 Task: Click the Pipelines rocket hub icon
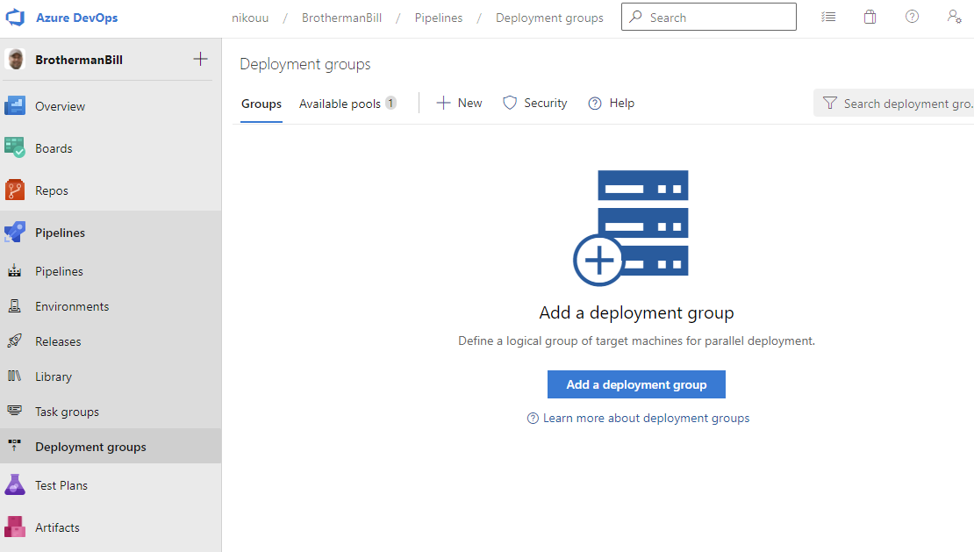tap(15, 233)
